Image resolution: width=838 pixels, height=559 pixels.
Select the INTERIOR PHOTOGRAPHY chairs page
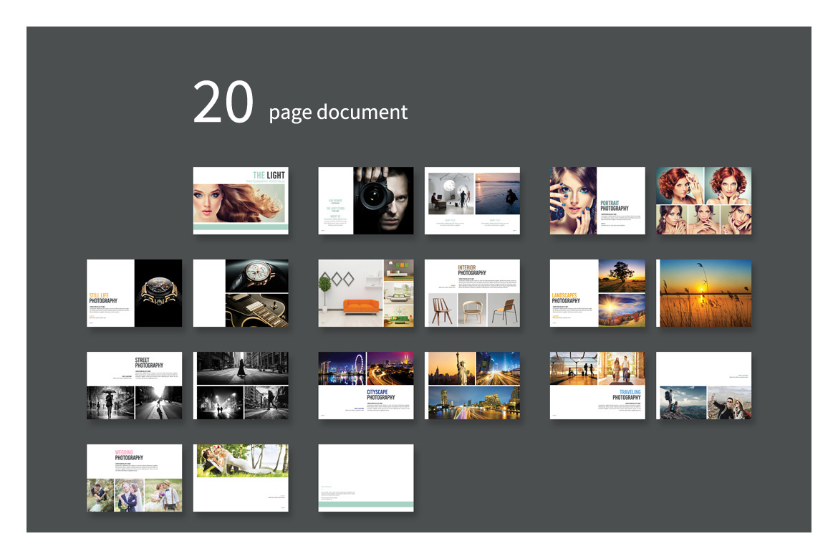point(473,292)
